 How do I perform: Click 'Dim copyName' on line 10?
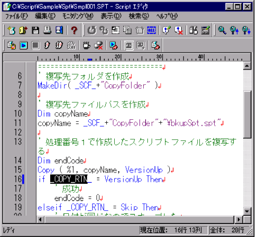coord(64,114)
